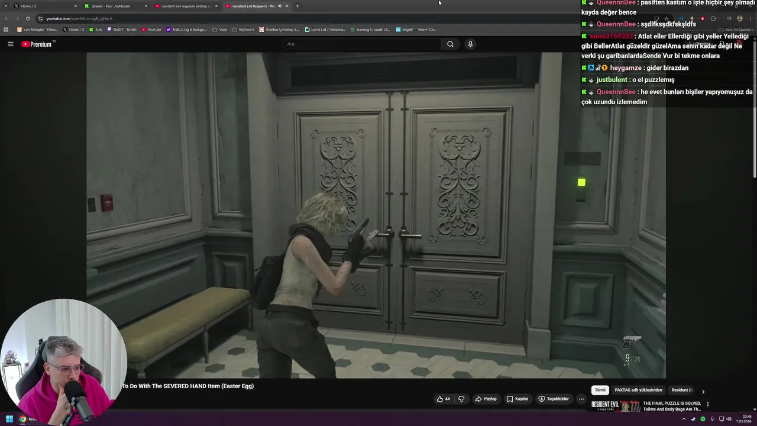Open Steam tray icon
This screenshot has height=426, width=757.
tap(693, 419)
